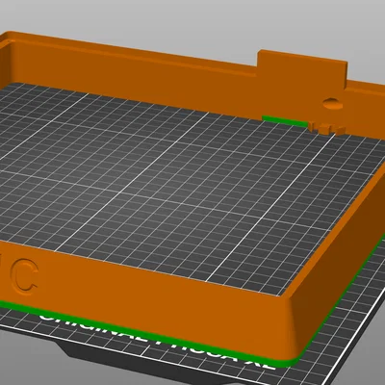
Task: Select the raised rectangular tab on back wall
Action: 302,69
